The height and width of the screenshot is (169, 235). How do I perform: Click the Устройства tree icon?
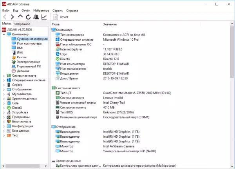[x=9, y=112]
